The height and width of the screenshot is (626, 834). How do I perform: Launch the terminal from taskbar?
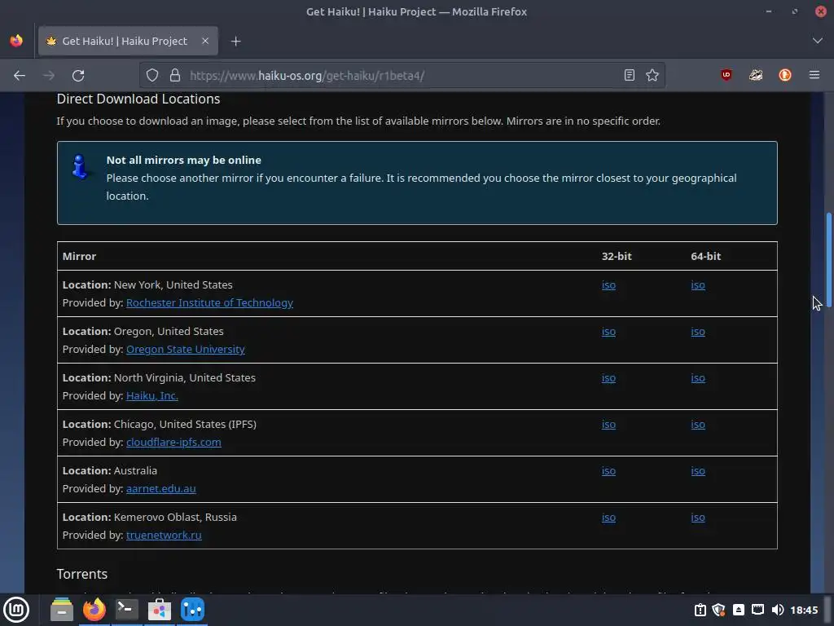tap(127, 610)
